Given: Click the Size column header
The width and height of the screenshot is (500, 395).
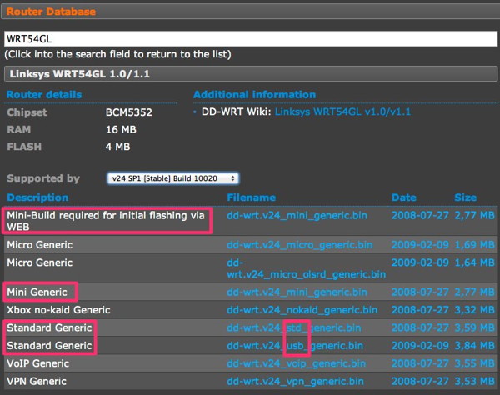Looking at the screenshot, I should tap(466, 197).
